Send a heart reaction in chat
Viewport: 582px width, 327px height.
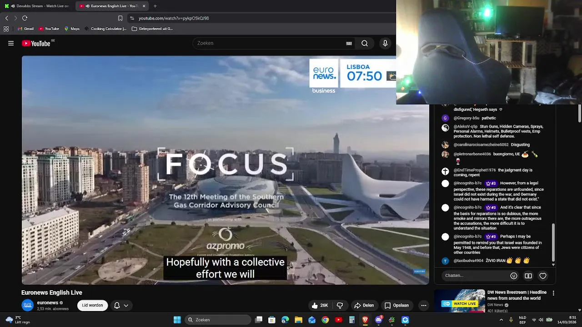pyautogui.click(x=543, y=276)
